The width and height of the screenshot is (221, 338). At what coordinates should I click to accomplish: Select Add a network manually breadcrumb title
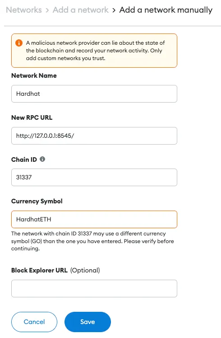pyautogui.click(x=166, y=10)
